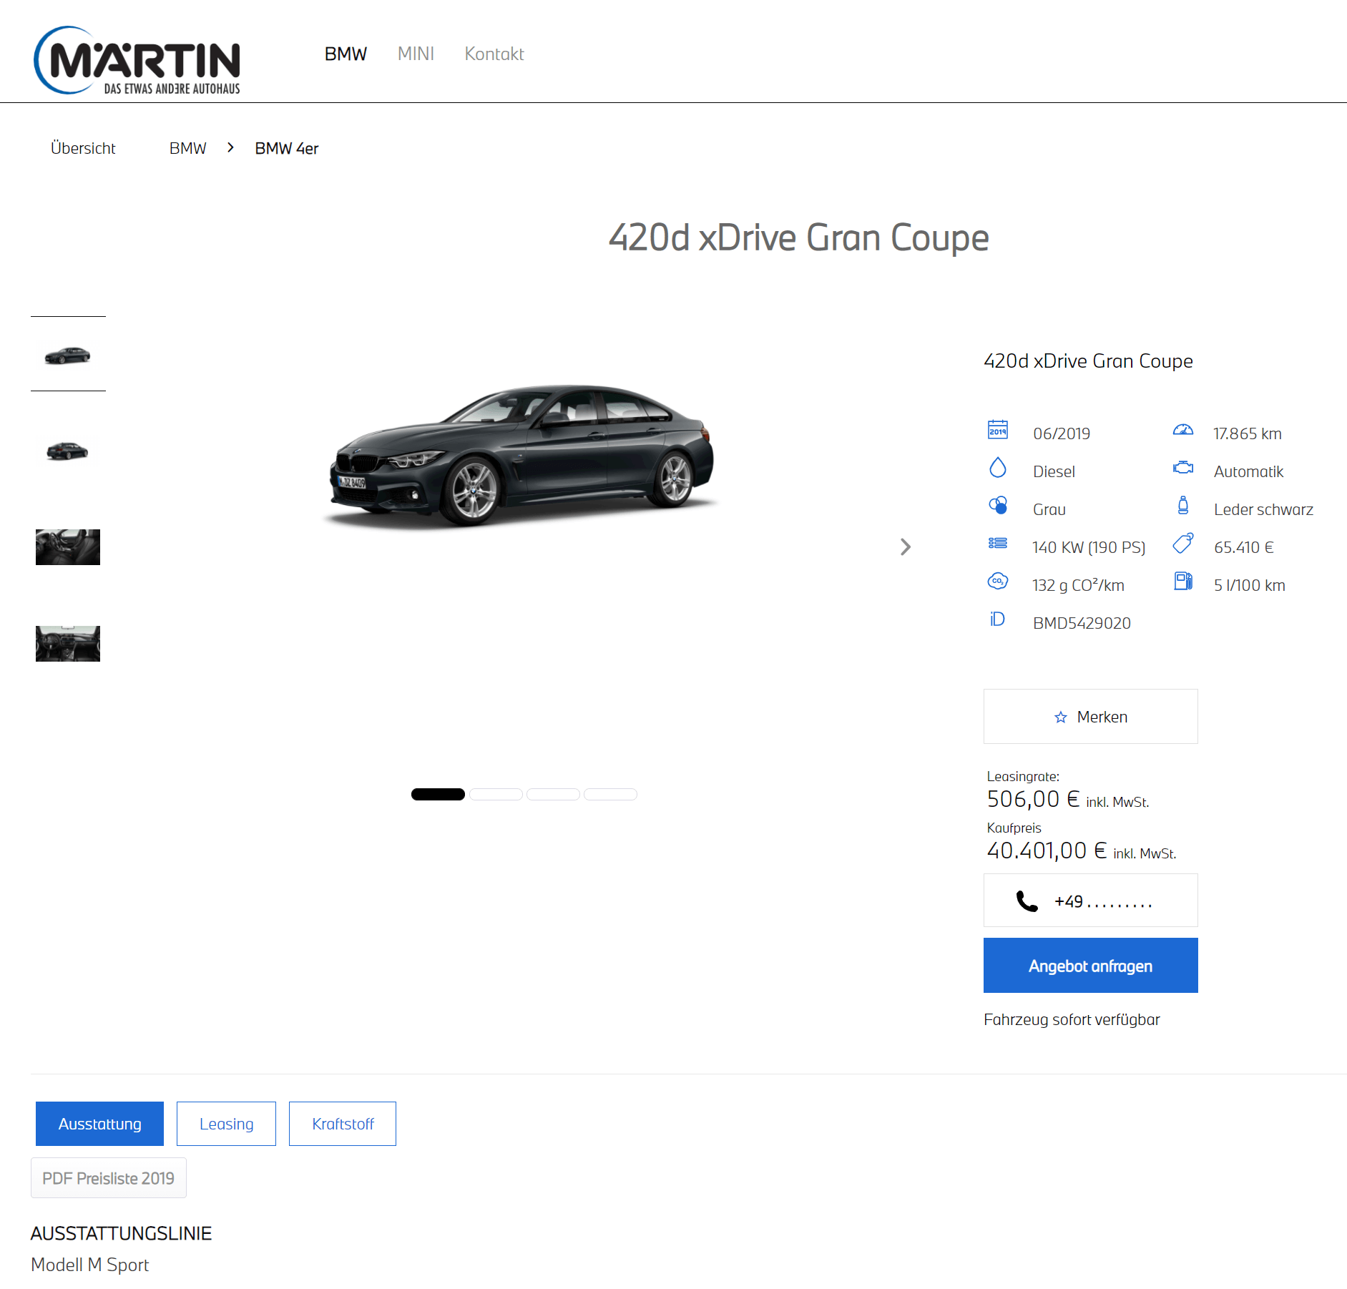Click the fuel drop icon beside Diesel

[998, 468]
